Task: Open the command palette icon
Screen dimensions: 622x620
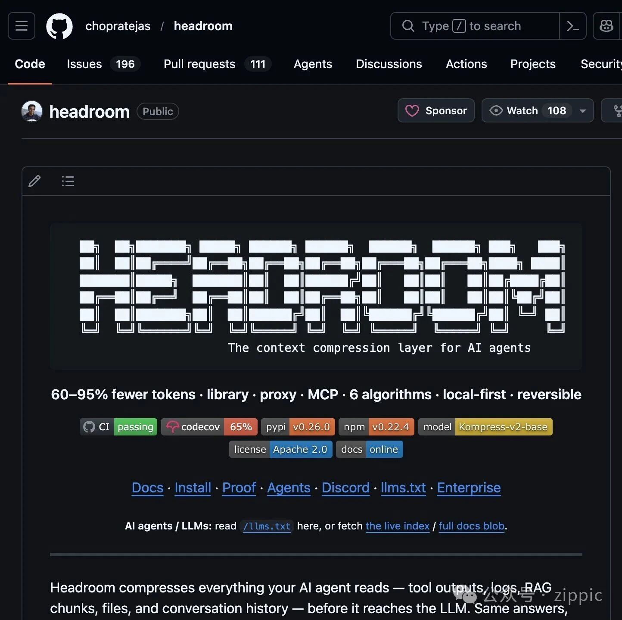Action: point(573,26)
